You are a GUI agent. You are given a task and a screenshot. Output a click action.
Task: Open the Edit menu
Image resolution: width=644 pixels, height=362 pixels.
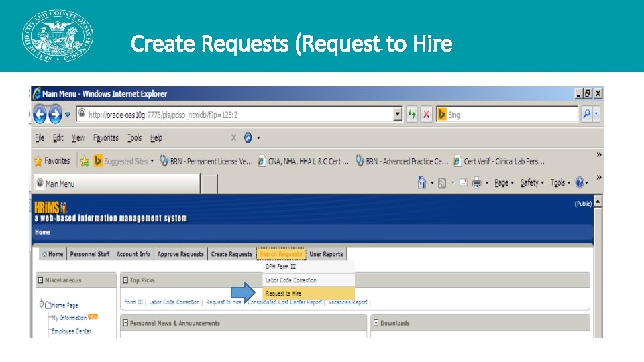click(58, 138)
